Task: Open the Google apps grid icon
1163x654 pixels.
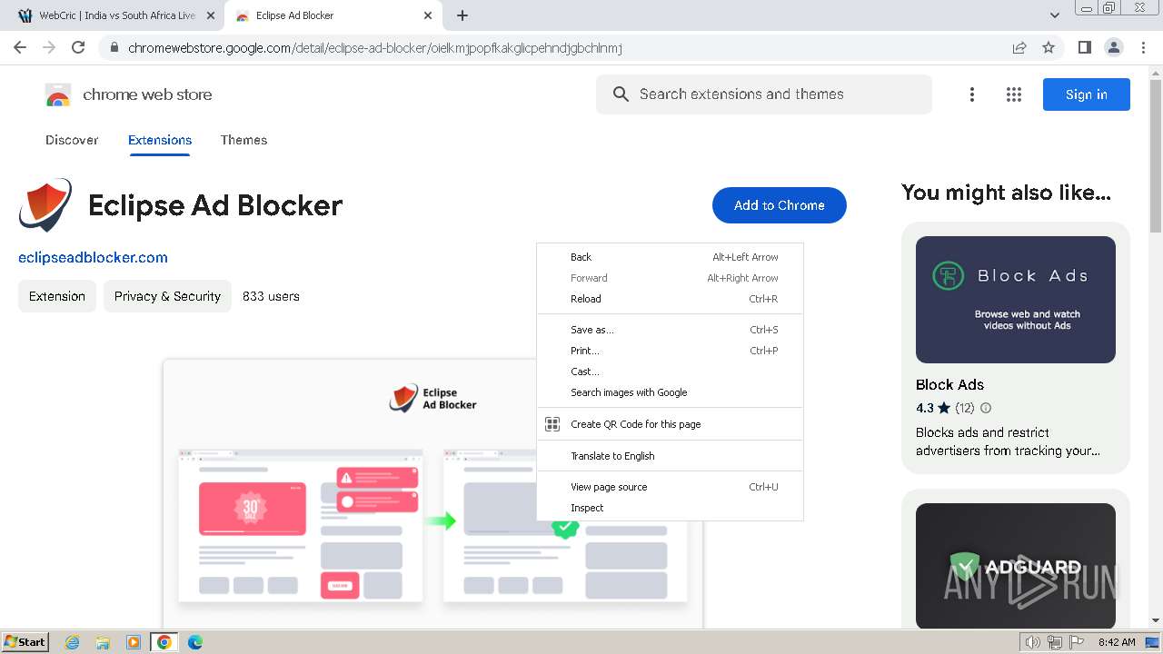Action: click(1014, 94)
